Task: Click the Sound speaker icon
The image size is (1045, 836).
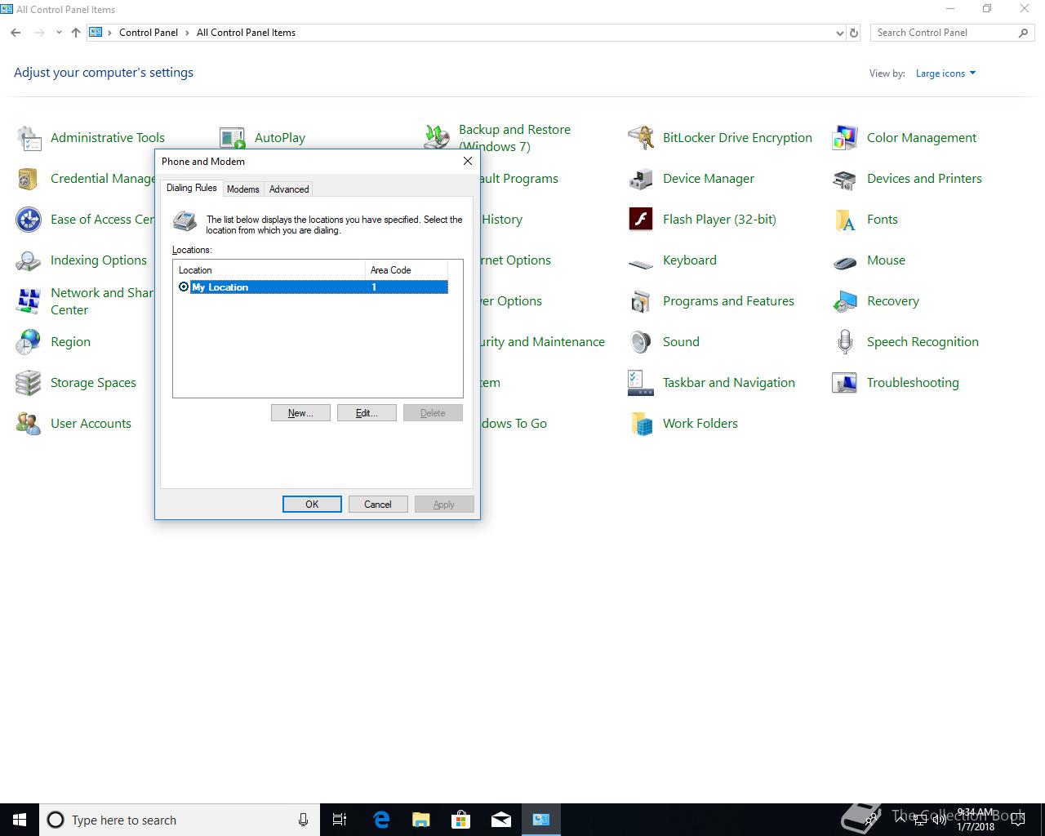Action: tap(641, 342)
